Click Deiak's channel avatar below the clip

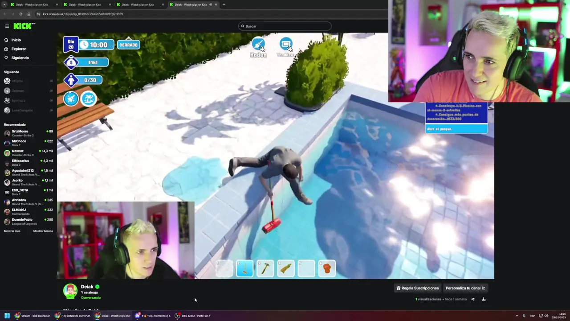70,291
